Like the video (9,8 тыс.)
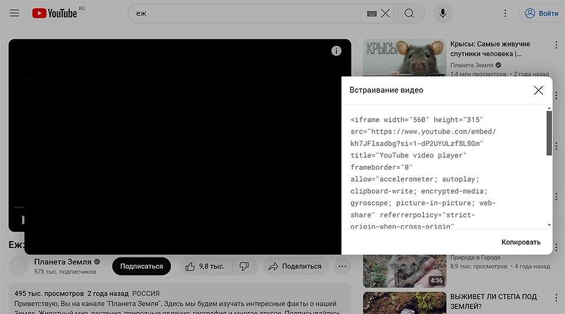The width and height of the screenshot is (565, 314). pyautogui.click(x=205, y=266)
